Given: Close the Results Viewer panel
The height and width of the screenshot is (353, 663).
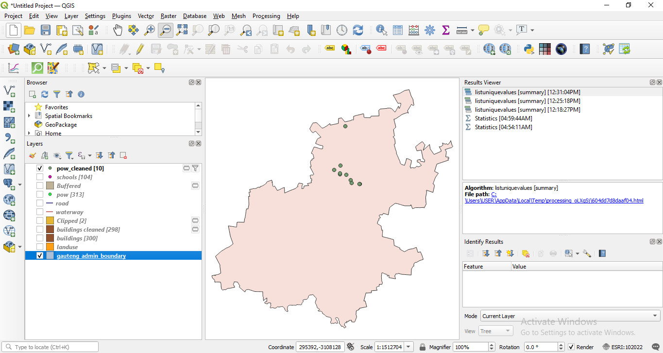Looking at the screenshot, I should click(x=659, y=83).
